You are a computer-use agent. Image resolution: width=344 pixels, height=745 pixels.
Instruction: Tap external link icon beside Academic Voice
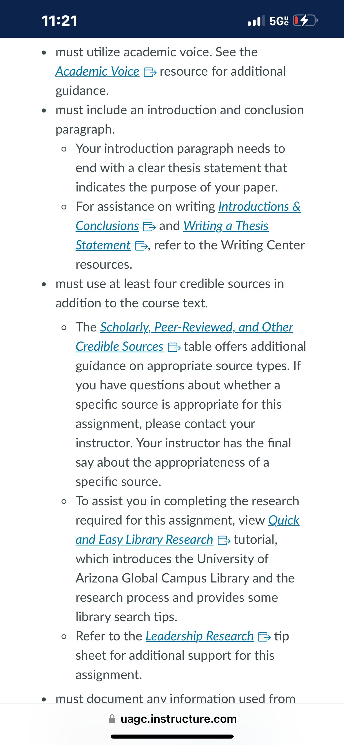coord(150,72)
